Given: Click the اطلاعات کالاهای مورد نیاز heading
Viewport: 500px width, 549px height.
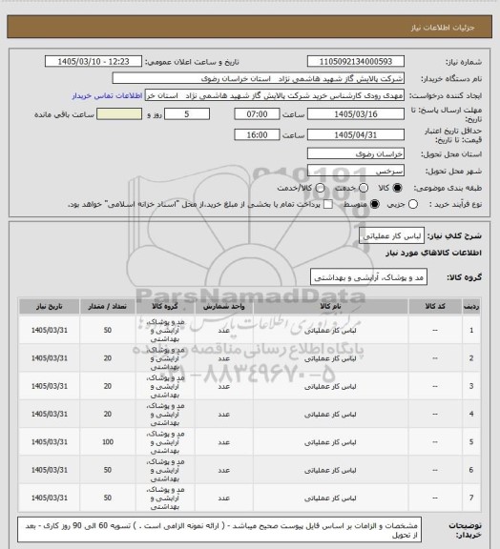Looking at the screenshot, I should click(433, 253).
